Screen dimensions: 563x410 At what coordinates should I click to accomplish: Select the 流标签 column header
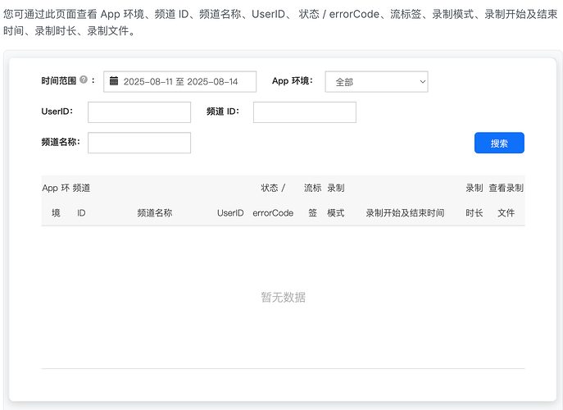[x=312, y=200]
